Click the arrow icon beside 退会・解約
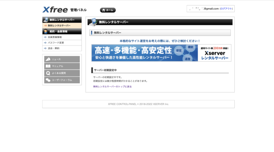The width and height of the screenshot is (274, 152). 45,48
